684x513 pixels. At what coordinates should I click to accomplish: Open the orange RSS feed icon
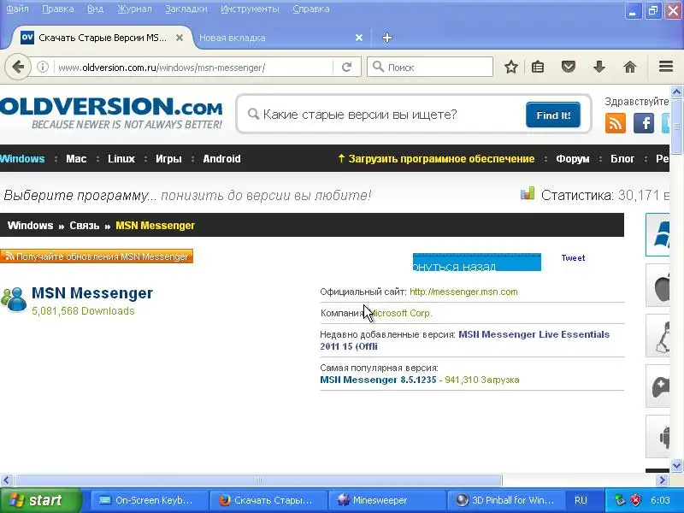[x=616, y=123]
